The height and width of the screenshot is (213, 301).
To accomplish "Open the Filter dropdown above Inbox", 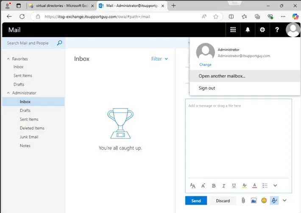I will 159,59.
